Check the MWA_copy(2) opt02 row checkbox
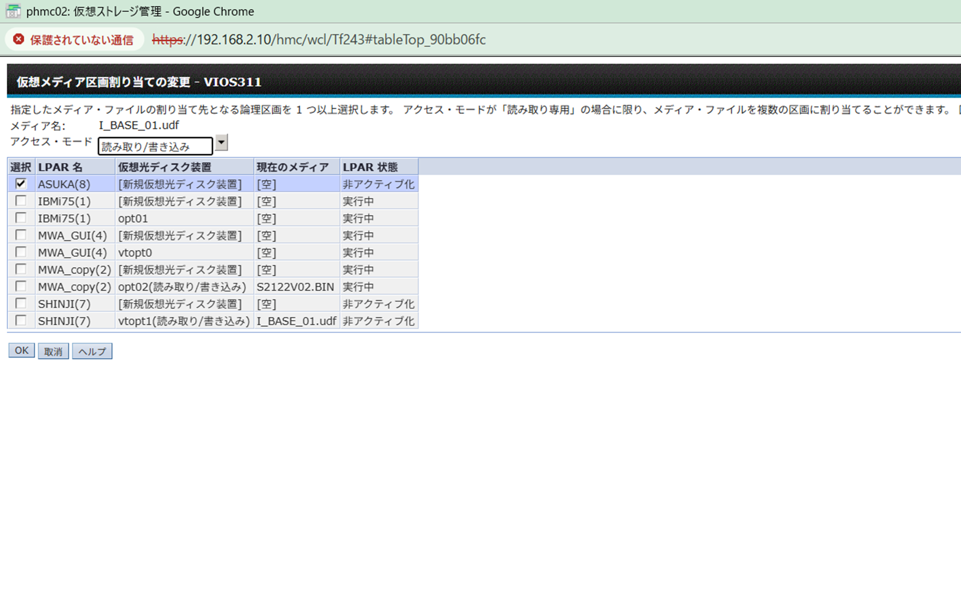The width and height of the screenshot is (961, 612). (x=21, y=286)
